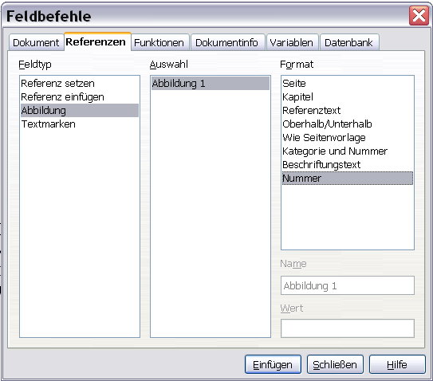Choose 'Seite' format option
Screen dimensions: 433x381
tap(348, 84)
